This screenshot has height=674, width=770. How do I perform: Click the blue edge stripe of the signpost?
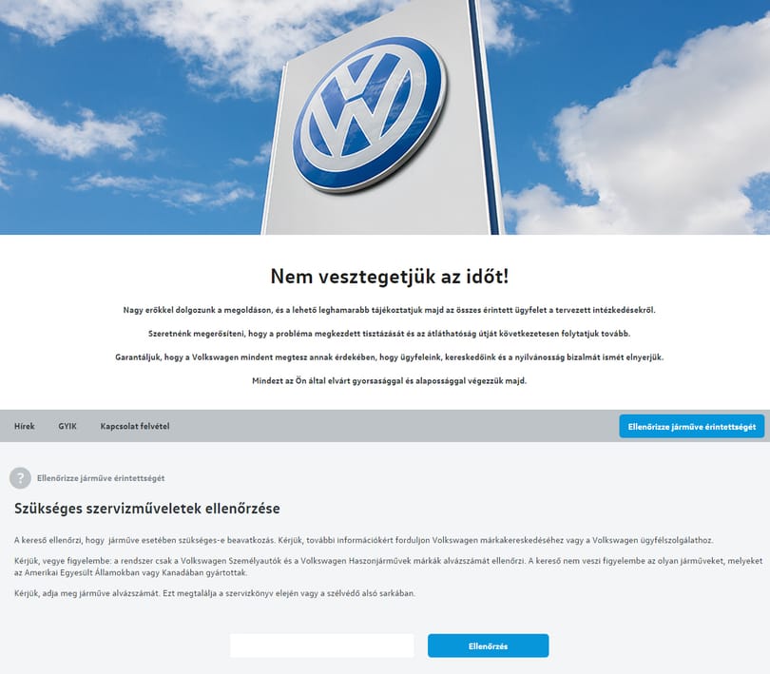[484, 118]
